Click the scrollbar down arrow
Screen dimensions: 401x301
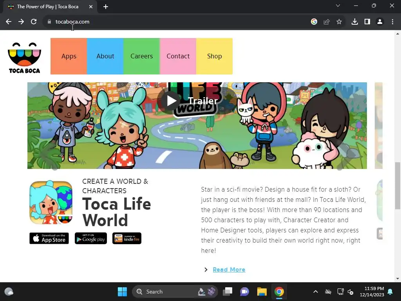[x=397, y=279]
